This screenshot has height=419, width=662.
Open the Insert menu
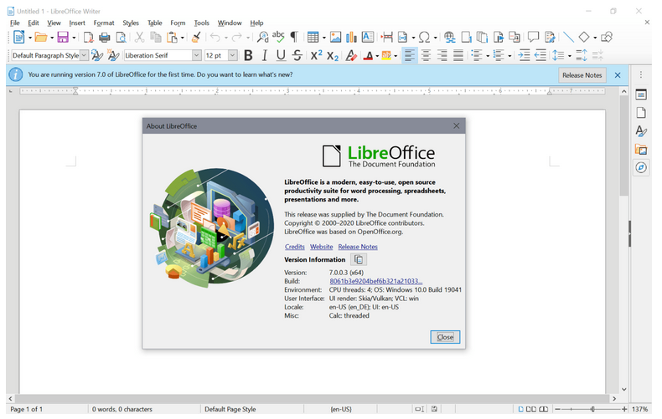77,23
